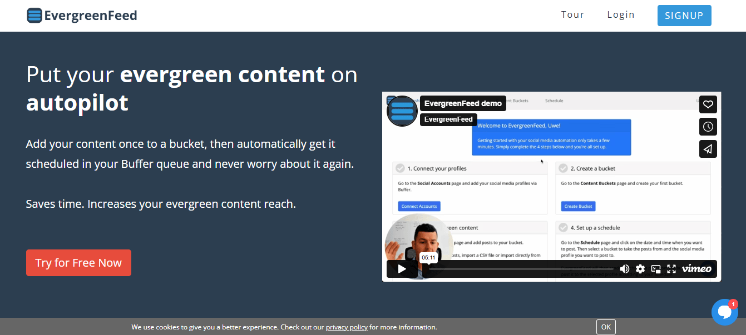Open the chat widget bubble
Viewport: 746px width, 335px height.
coord(724,312)
